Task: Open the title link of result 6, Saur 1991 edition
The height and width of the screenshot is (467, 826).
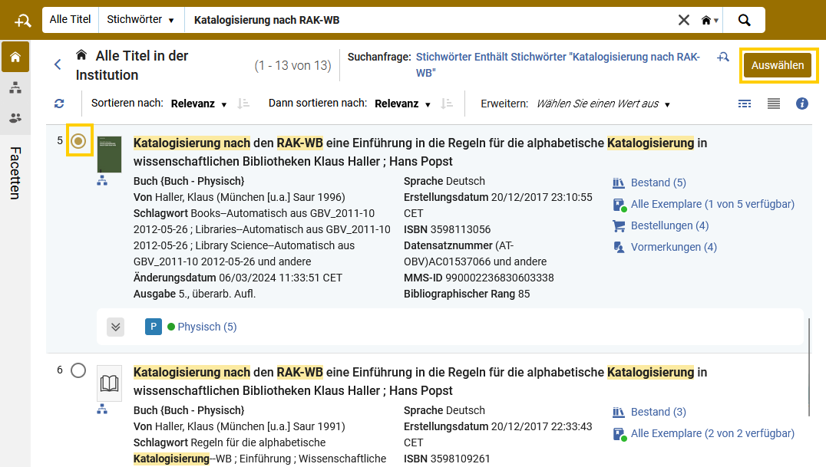Action: pos(420,381)
